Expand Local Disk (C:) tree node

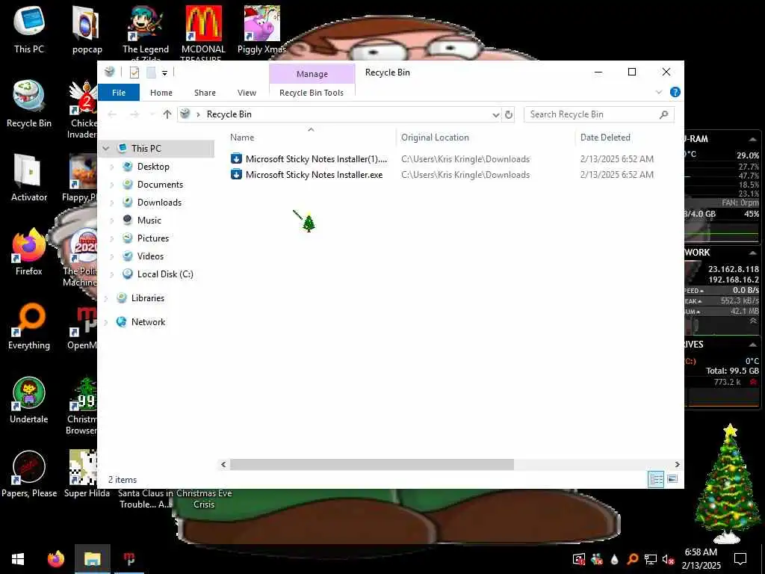click(112, 274)
